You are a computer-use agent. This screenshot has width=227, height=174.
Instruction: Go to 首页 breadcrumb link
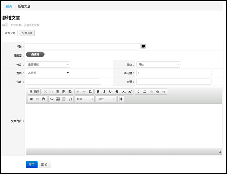coord(9,6)
